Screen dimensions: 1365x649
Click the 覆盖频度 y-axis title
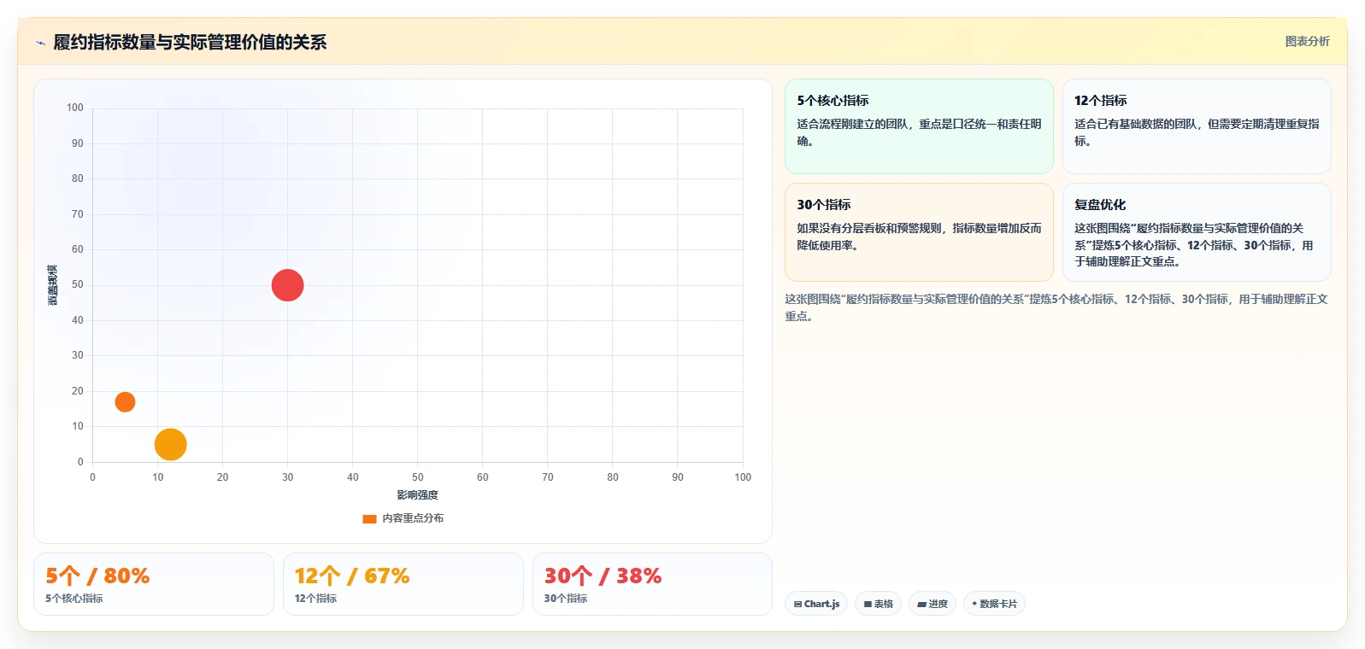pos(53,285)
